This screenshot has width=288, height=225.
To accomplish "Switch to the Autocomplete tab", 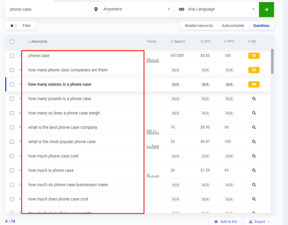I will tap(233, 26).
